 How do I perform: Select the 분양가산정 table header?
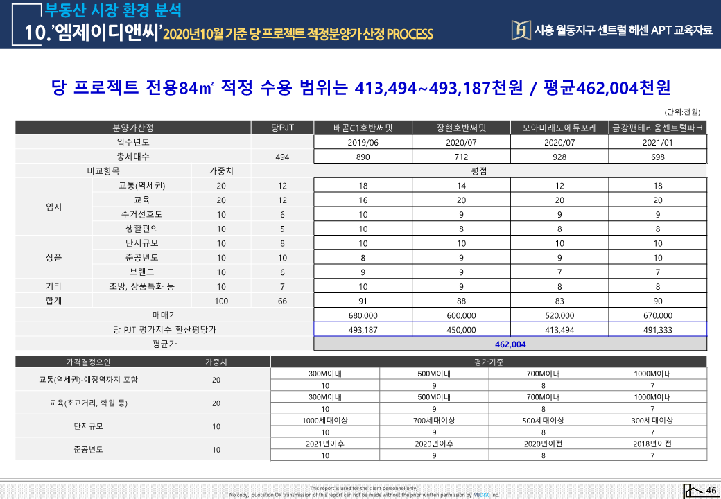(x=133, y=128)
